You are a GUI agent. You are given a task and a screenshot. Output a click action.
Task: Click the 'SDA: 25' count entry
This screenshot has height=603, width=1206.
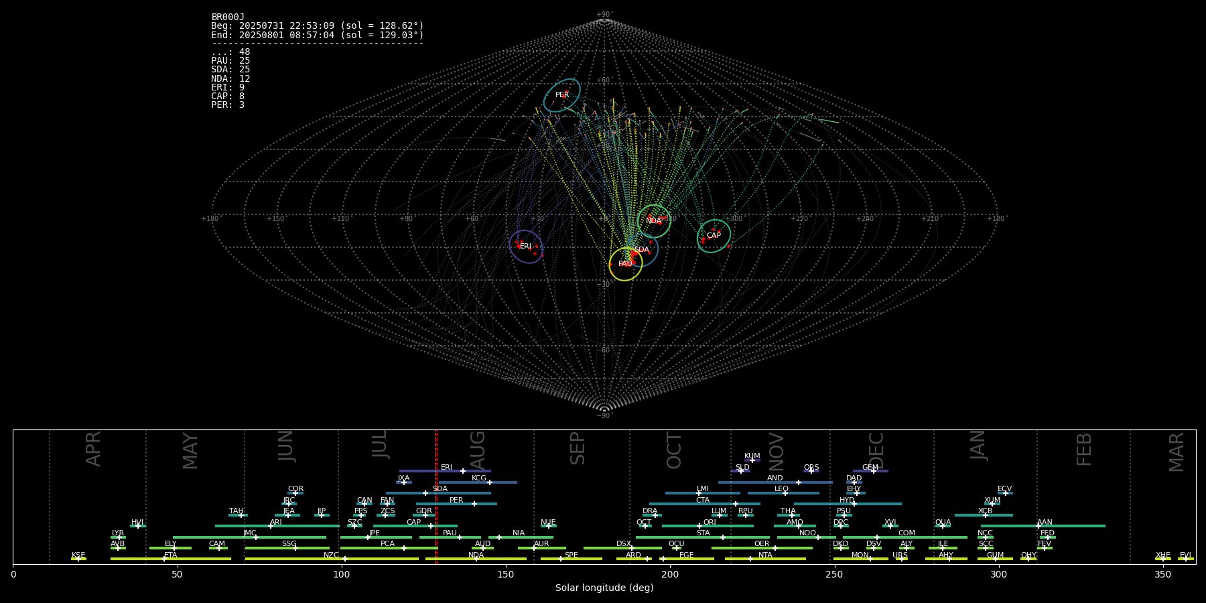(230, 70)
